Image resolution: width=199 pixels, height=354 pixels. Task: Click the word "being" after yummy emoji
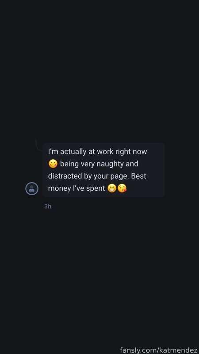(x=69, y=164)
